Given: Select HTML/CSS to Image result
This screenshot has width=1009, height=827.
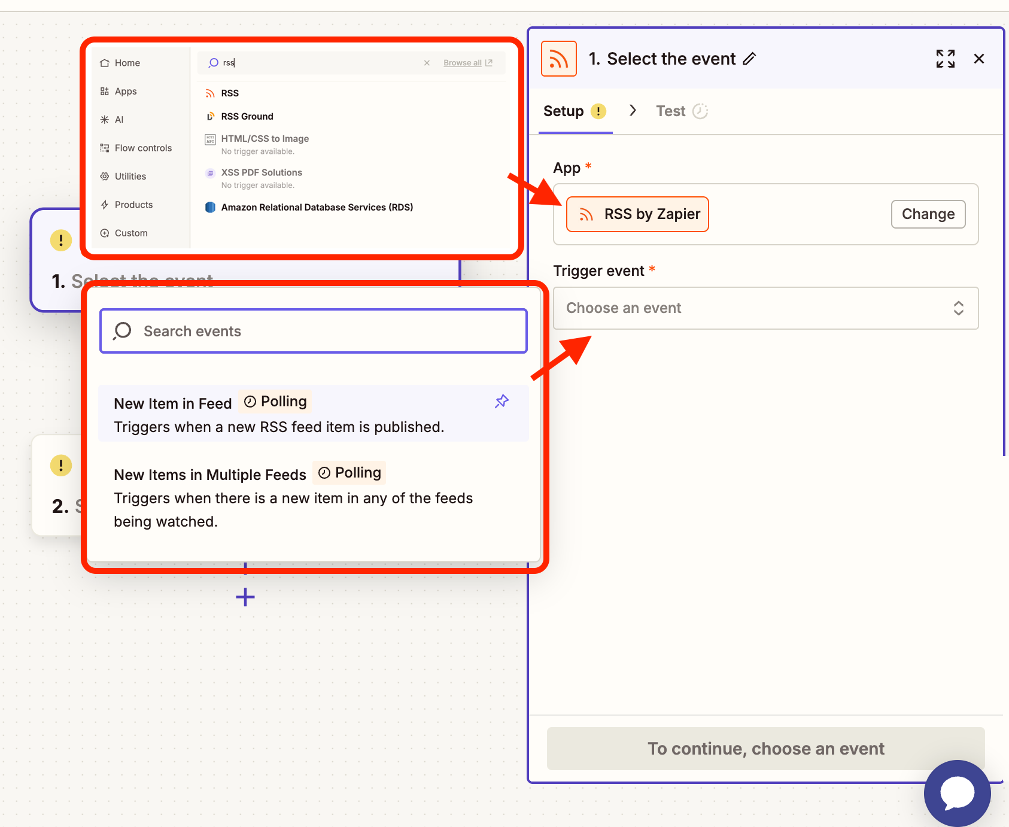Looking at the screenshot, I should pyautogui.click(x=265, y=144).
